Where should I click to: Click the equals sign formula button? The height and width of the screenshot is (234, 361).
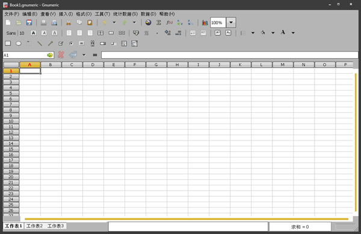(x=95, y=55)
